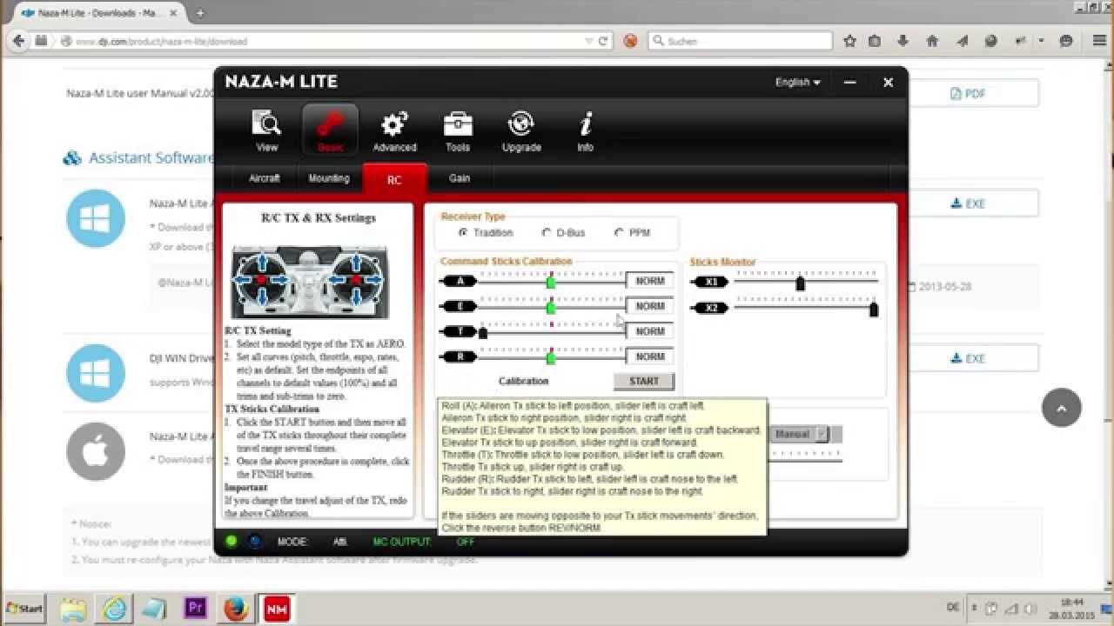Select the D-Bus receiver type

(564, 233)
